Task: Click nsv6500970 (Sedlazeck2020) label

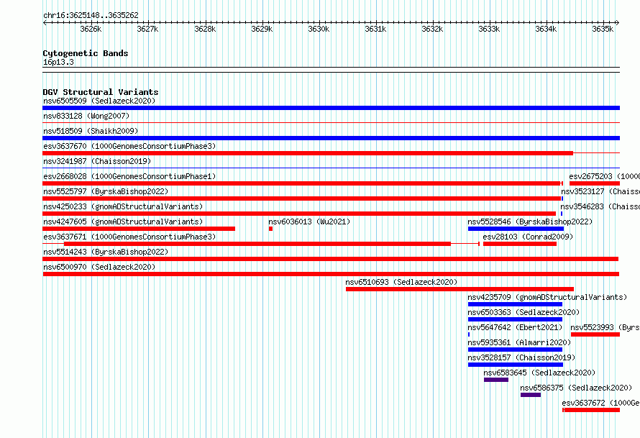Action: pos(99,267)
